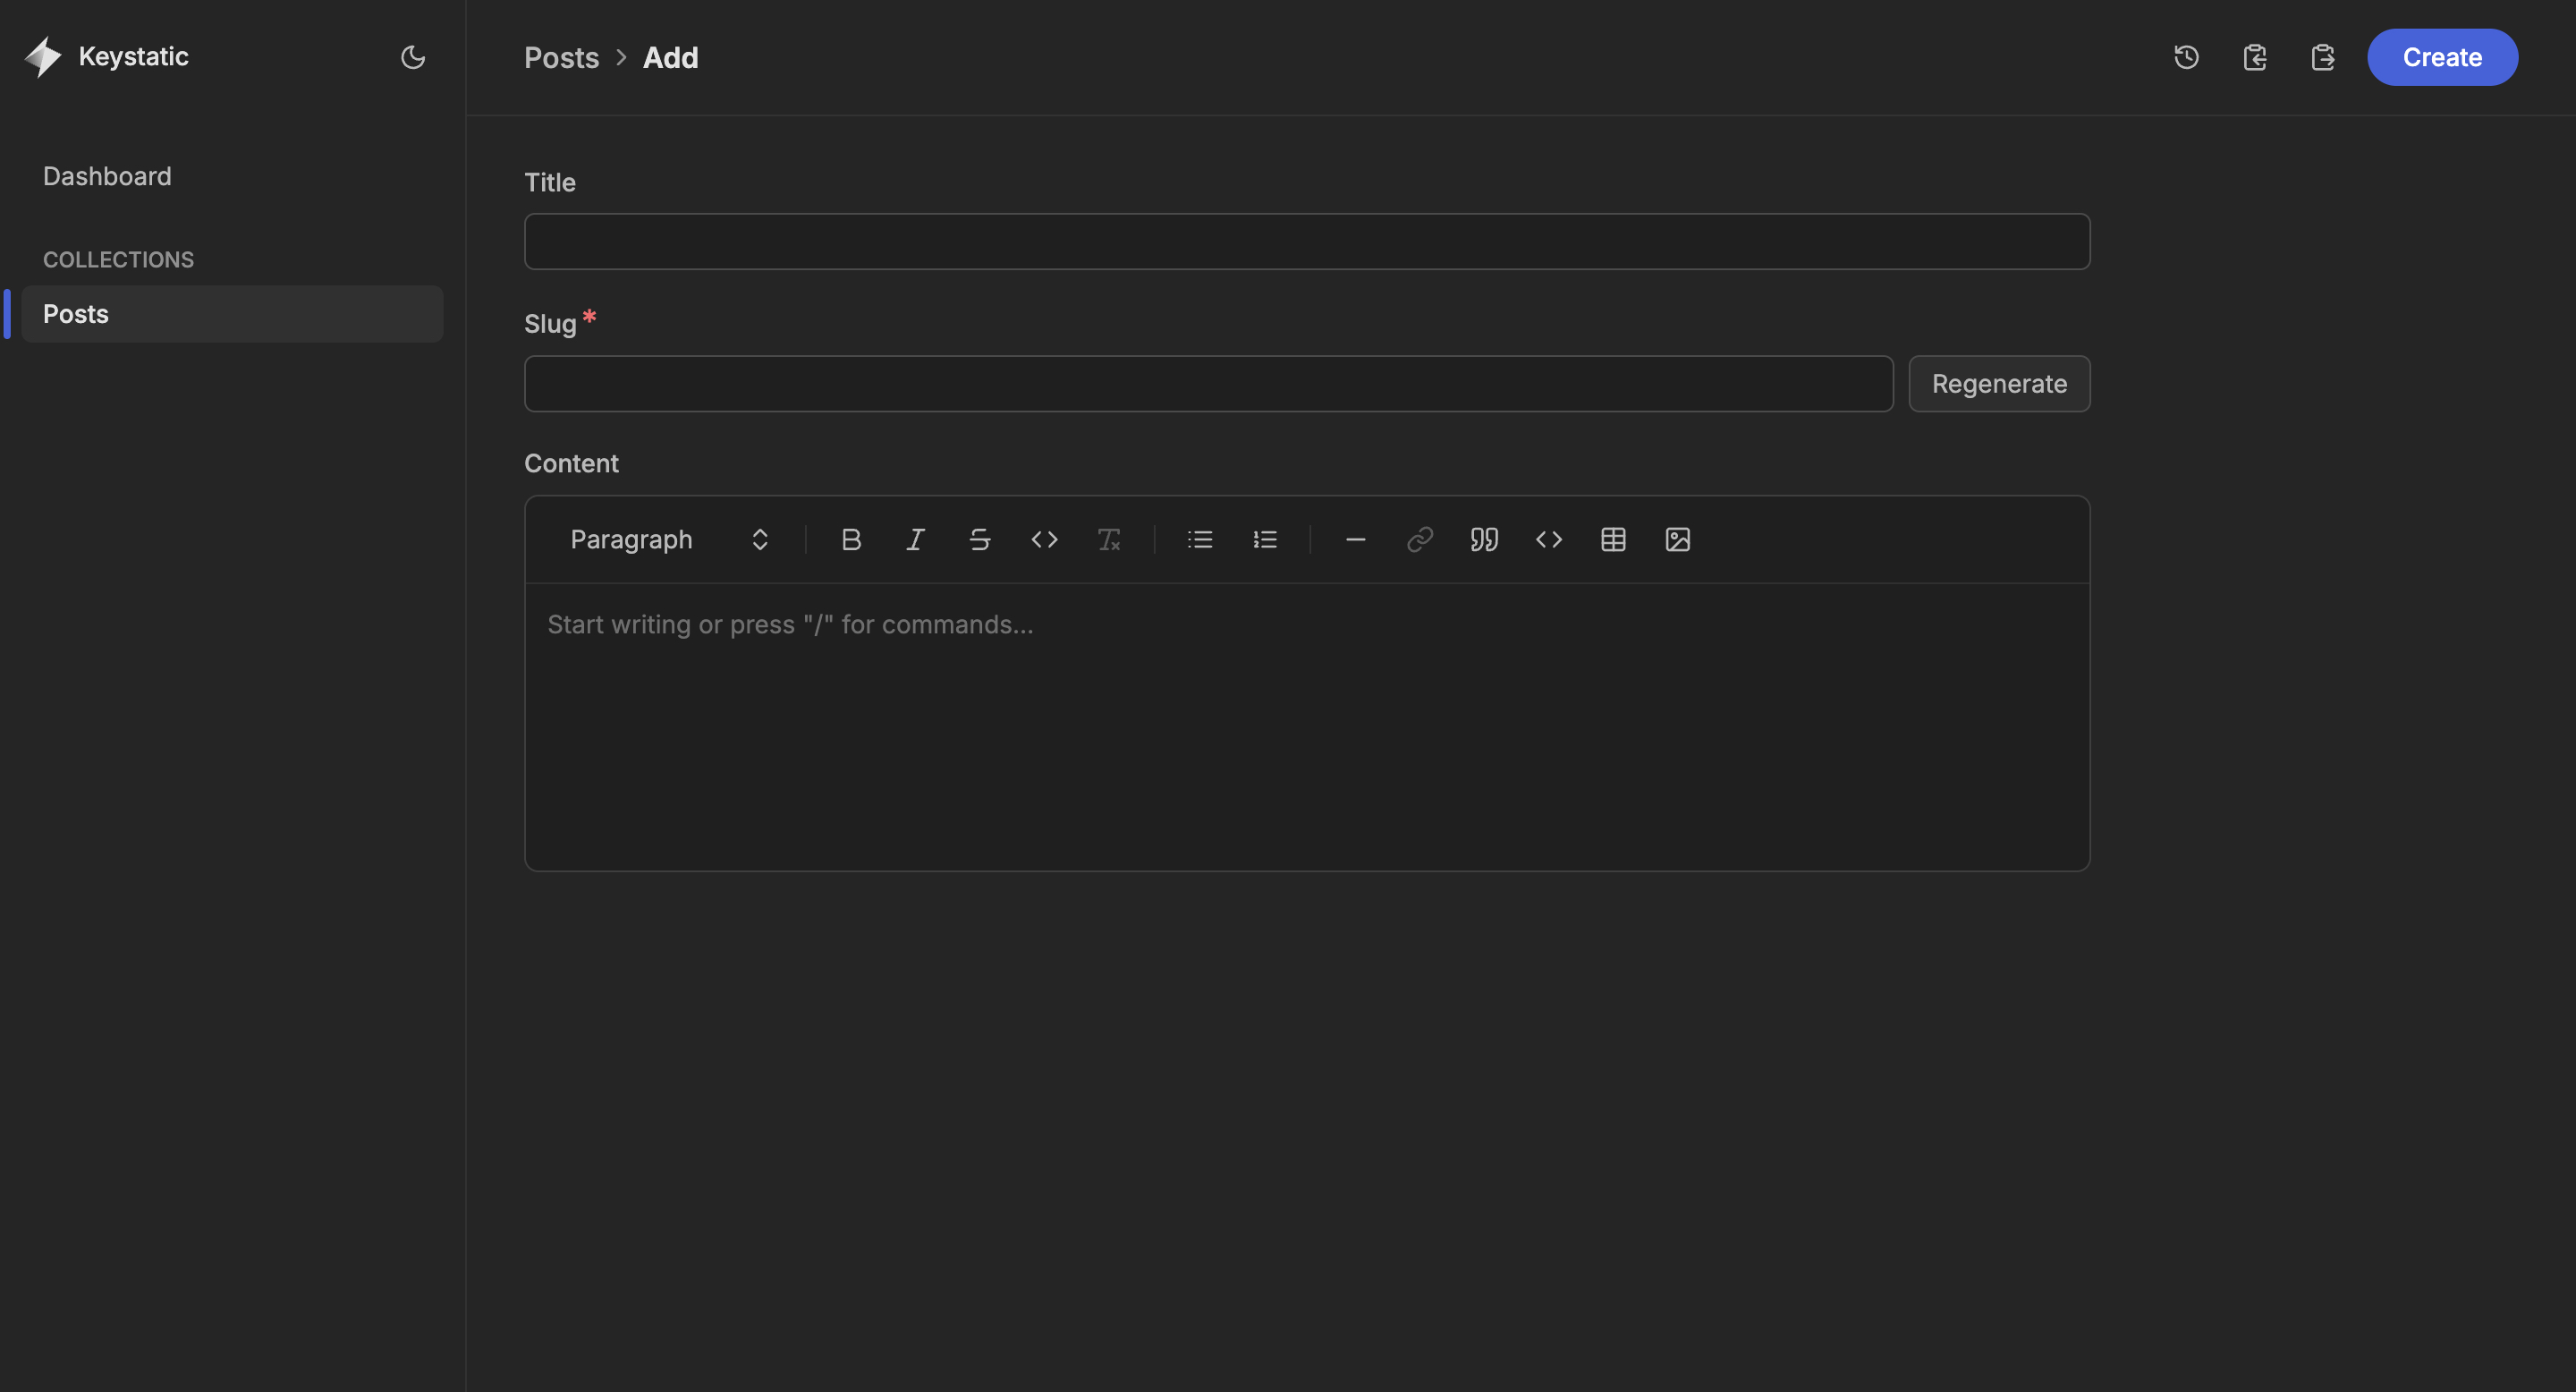Toggle dark mode in the sidebar
Screen dimensions: 2576x1392
point(412,57)
